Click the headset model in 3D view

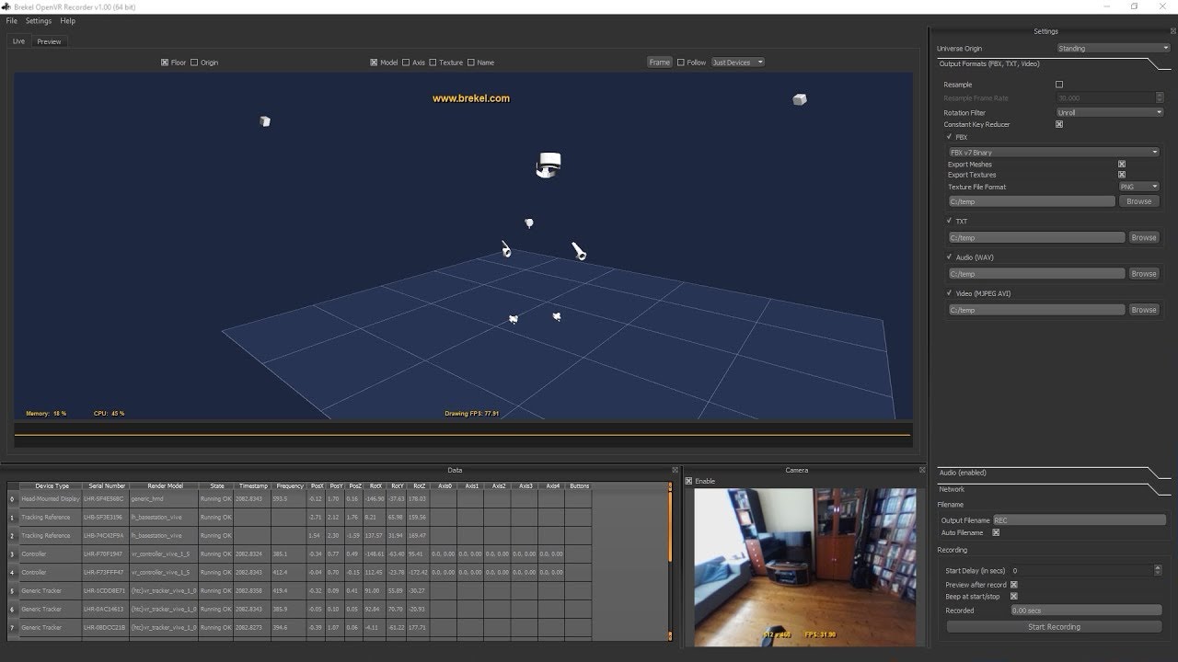tap(549, 165)
